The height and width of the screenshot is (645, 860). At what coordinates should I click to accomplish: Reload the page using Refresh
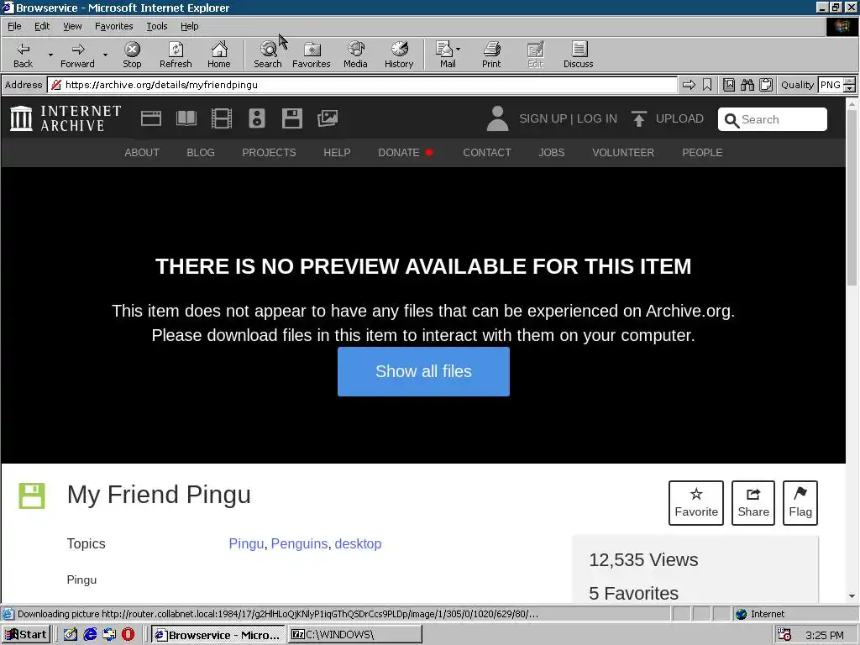click(x=176, y=55)
